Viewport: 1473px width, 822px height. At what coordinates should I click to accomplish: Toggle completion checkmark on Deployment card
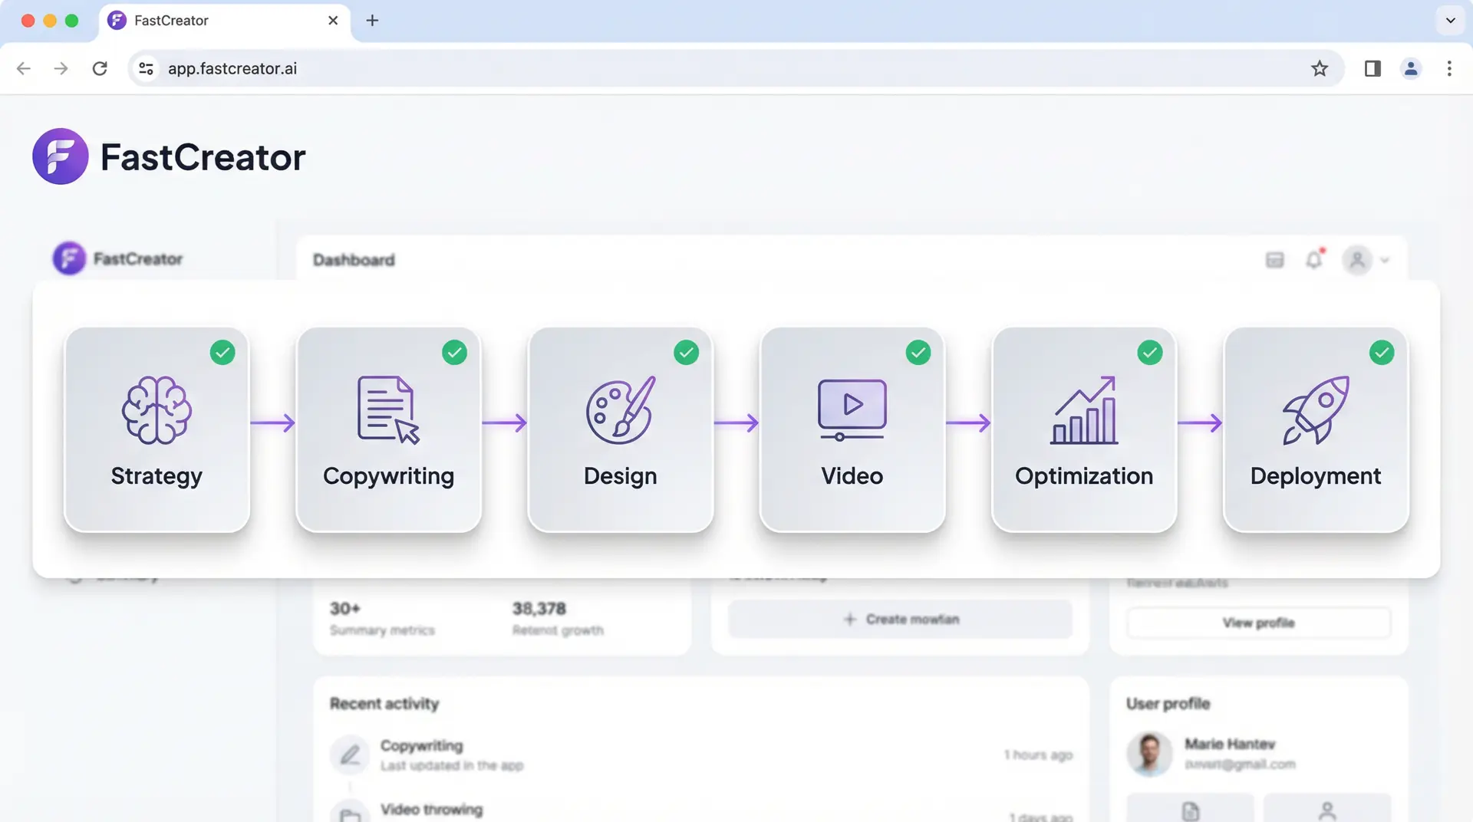[x=1382, y=352]
